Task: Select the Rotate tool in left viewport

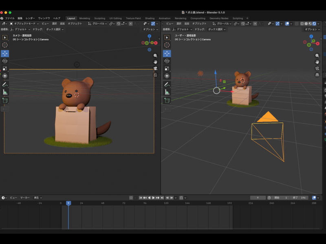Action: pos(5,61)
